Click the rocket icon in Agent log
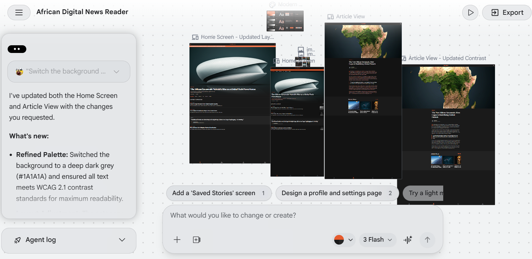The height and width of the screenshot is (259, 532). pyautogui.click(x=18, y=240)
